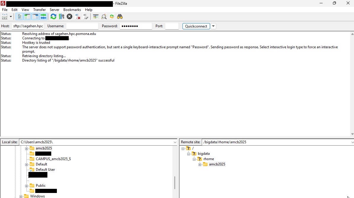The image size is (354, 198).
Task: Click the Username input field
Action: pos(82,26)
